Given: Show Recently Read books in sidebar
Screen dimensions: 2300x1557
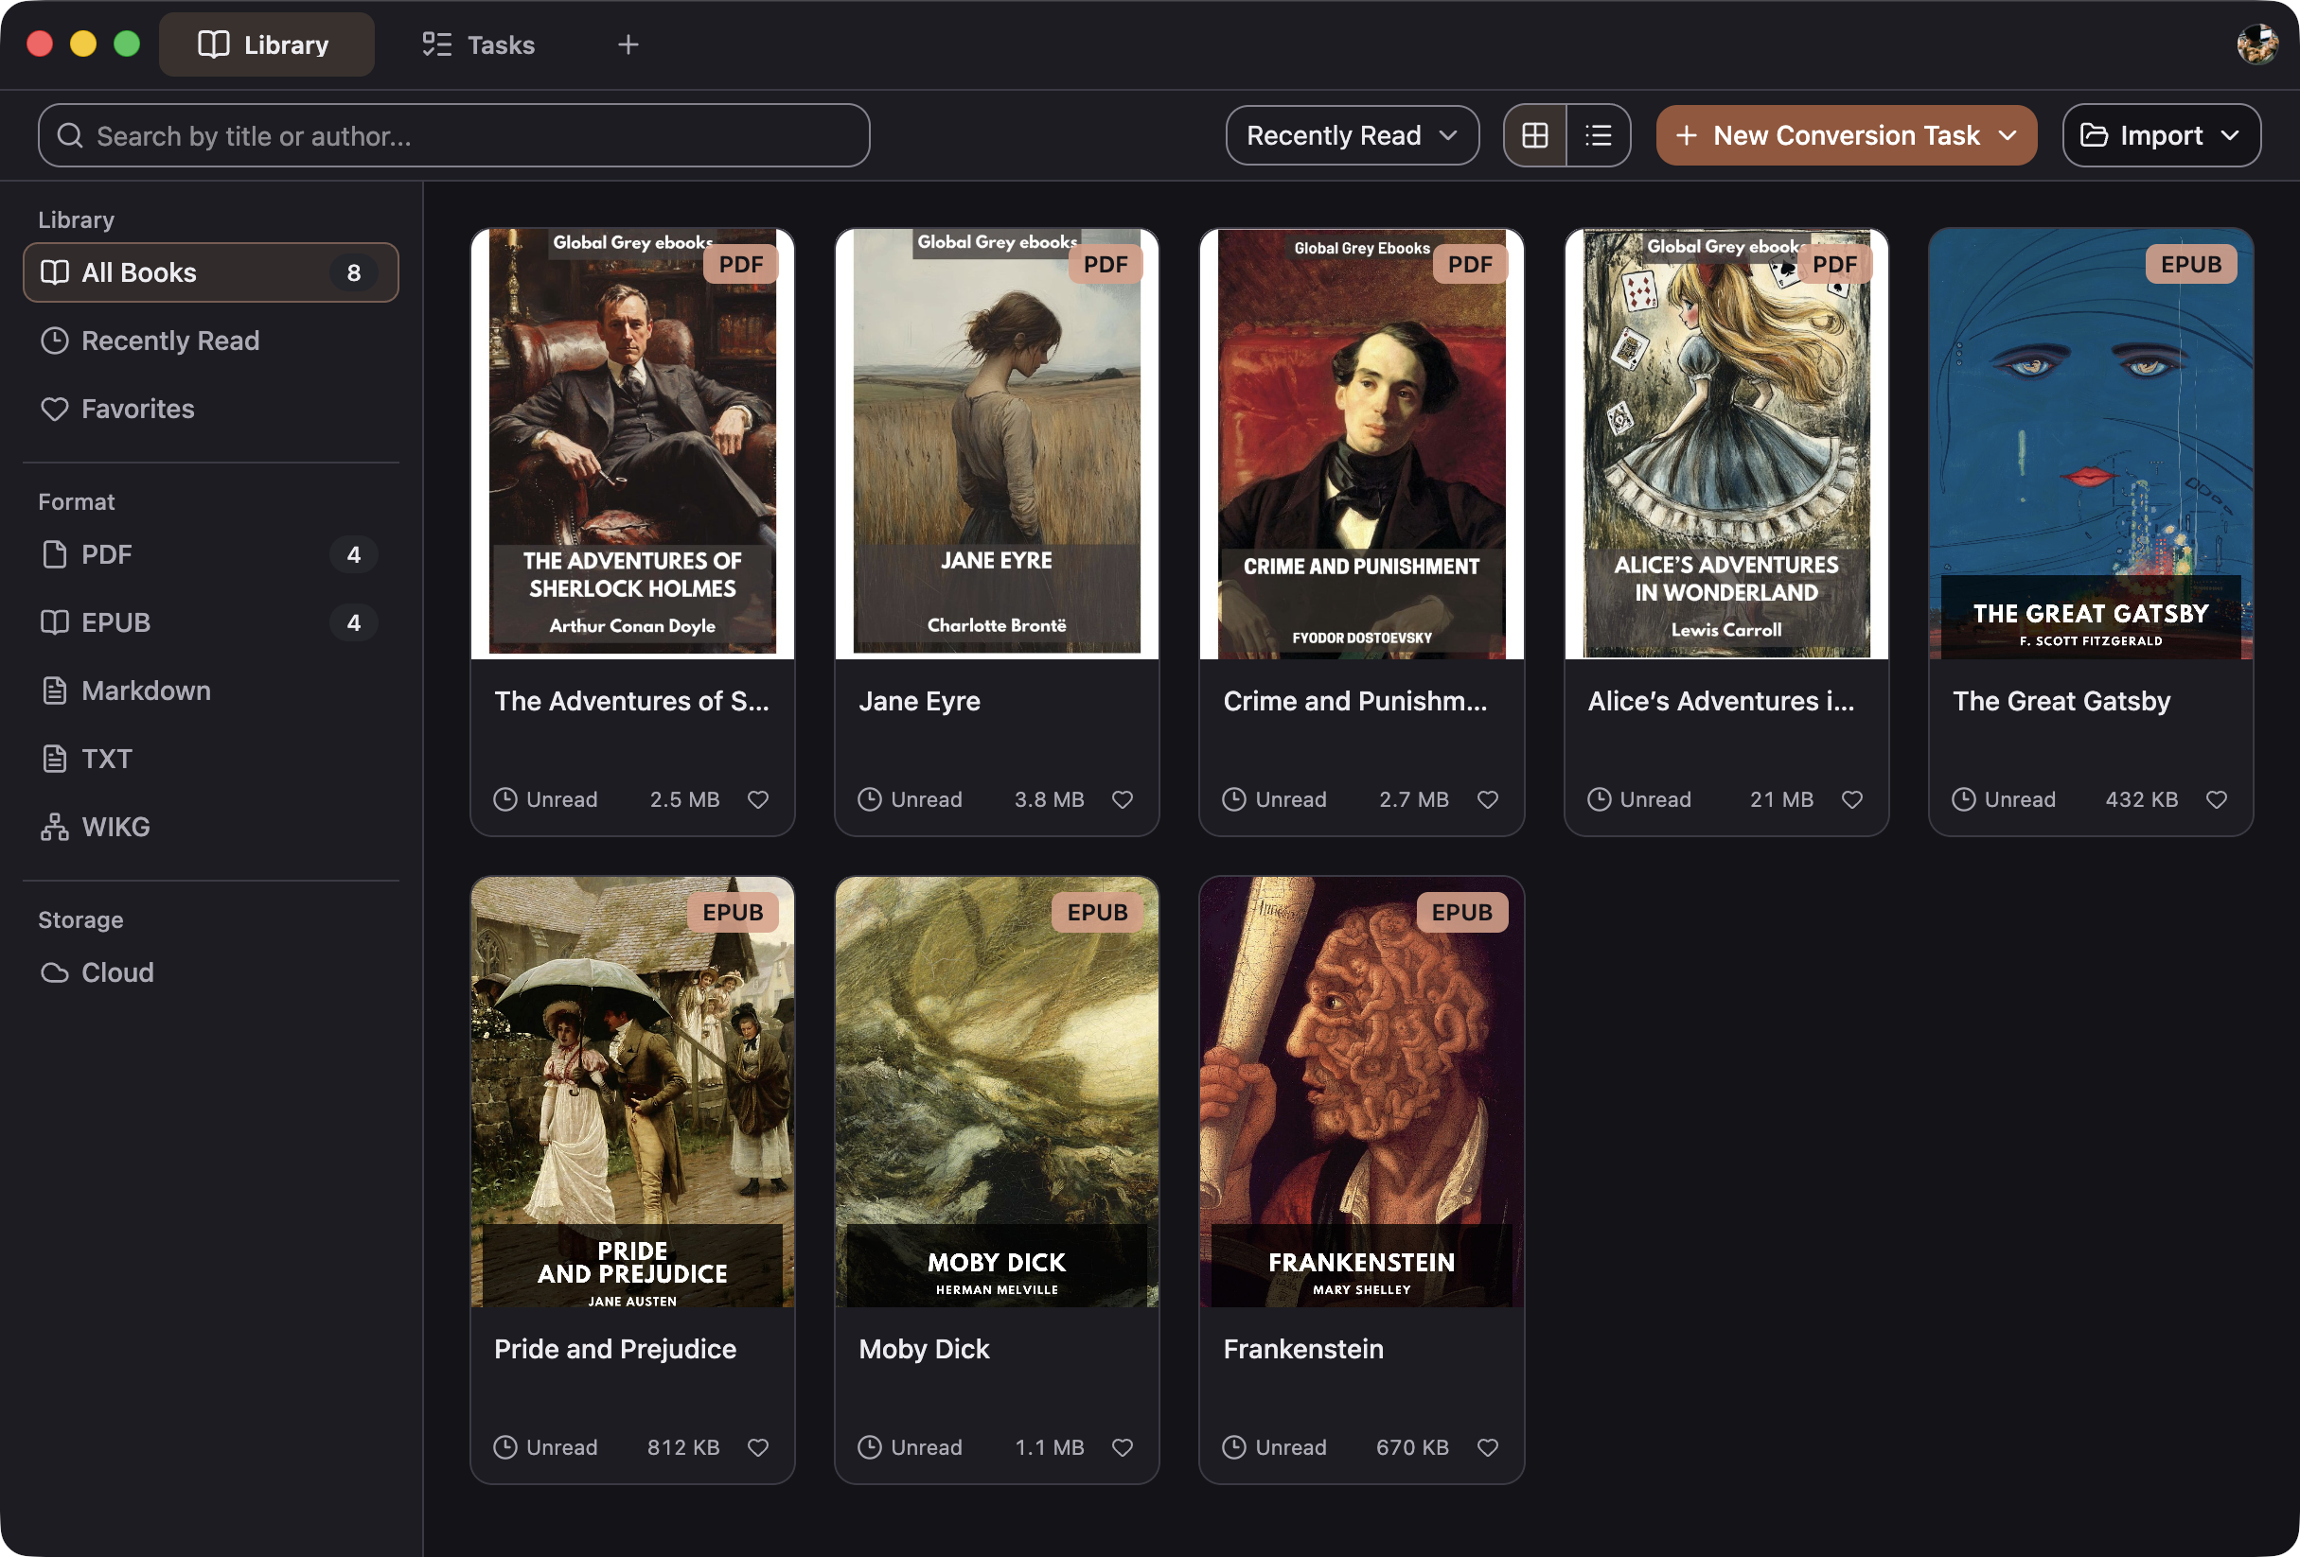Looking at the screenshot, I should pyautogui.click(x=211, y=341).
